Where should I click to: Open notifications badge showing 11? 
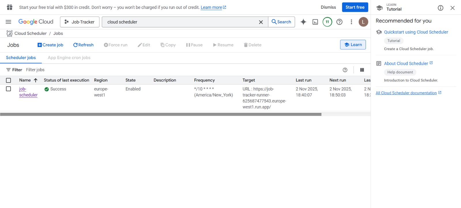click(327, 22)
